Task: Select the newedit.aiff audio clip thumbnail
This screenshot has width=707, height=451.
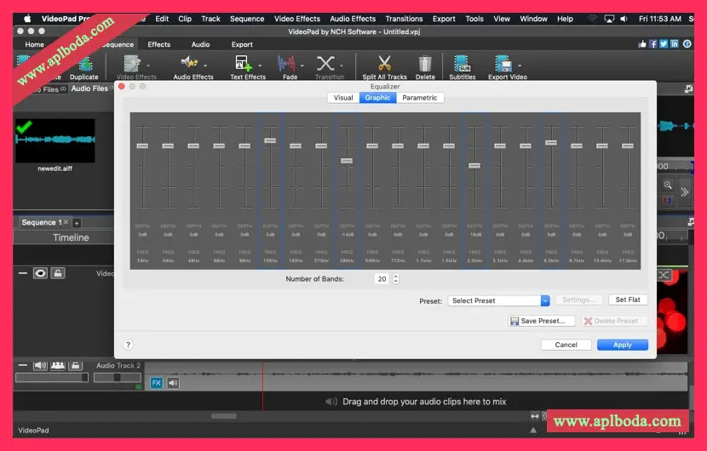Action: pyautogui.click(x=55, y=140)
